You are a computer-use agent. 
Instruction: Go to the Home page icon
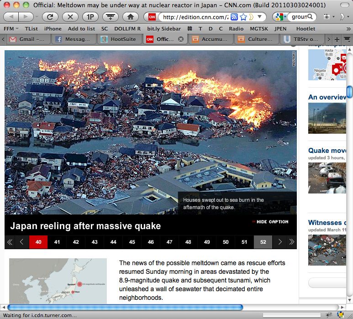pos(130,17)
